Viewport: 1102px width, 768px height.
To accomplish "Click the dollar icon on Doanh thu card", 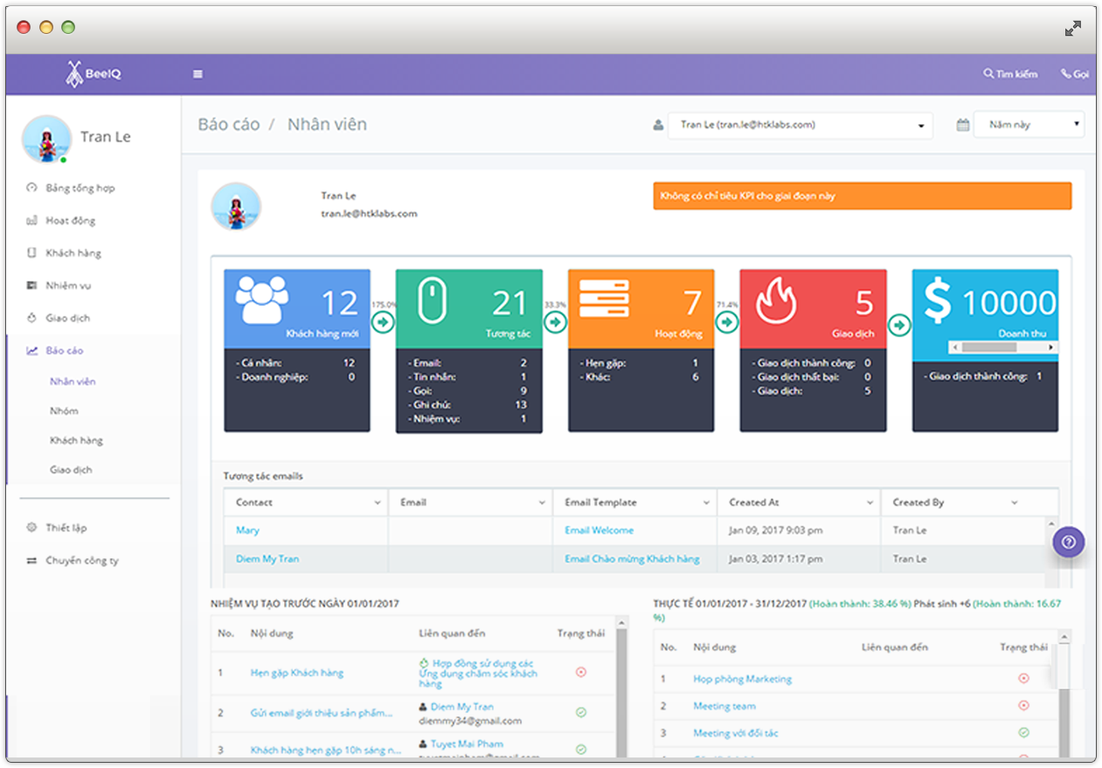I will [x=937, y=301].
